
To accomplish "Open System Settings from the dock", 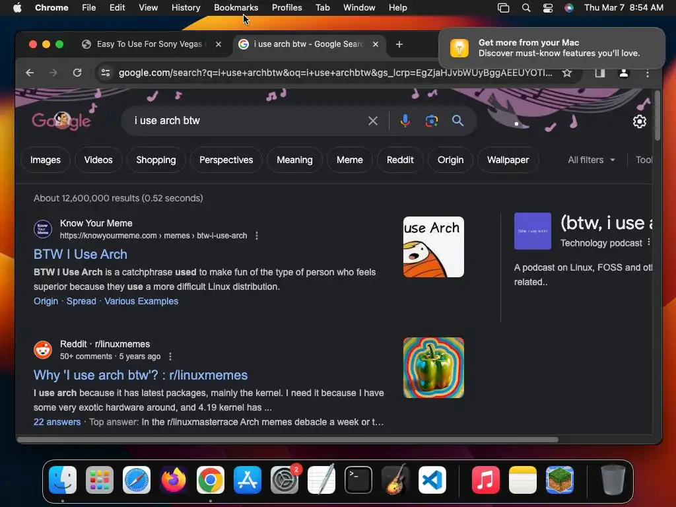I will coord(285,480).
